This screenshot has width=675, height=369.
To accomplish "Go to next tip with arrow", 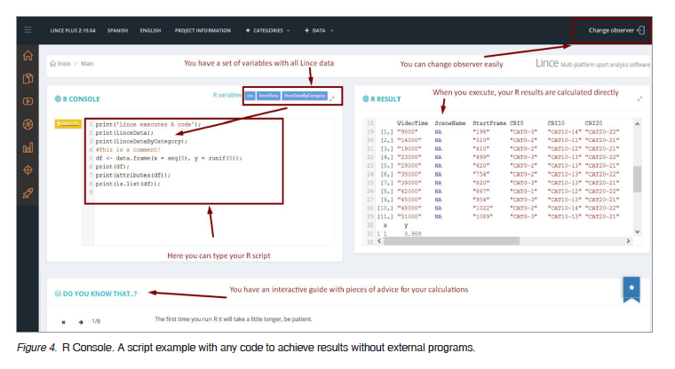I will coord(80,321).
